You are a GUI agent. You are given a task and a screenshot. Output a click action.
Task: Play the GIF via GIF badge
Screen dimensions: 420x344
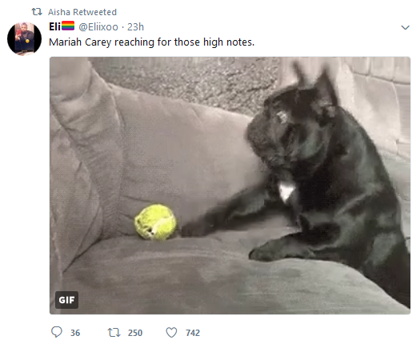[66, 300]
